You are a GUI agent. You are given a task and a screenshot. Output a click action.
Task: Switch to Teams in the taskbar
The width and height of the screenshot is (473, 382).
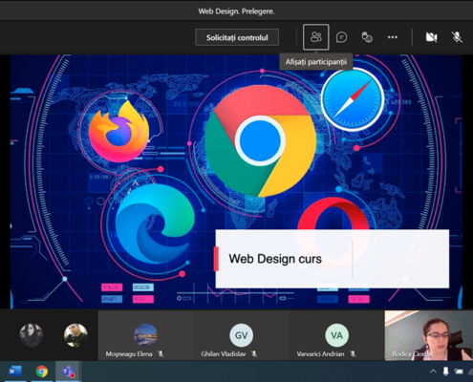click(68, 371)
